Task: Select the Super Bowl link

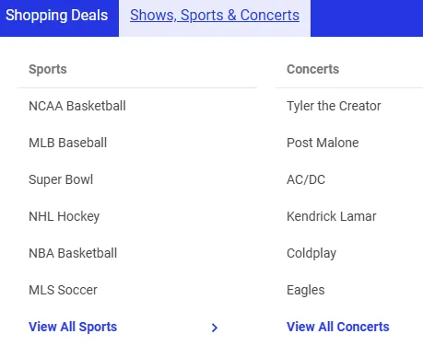Action: click(61, 179)
